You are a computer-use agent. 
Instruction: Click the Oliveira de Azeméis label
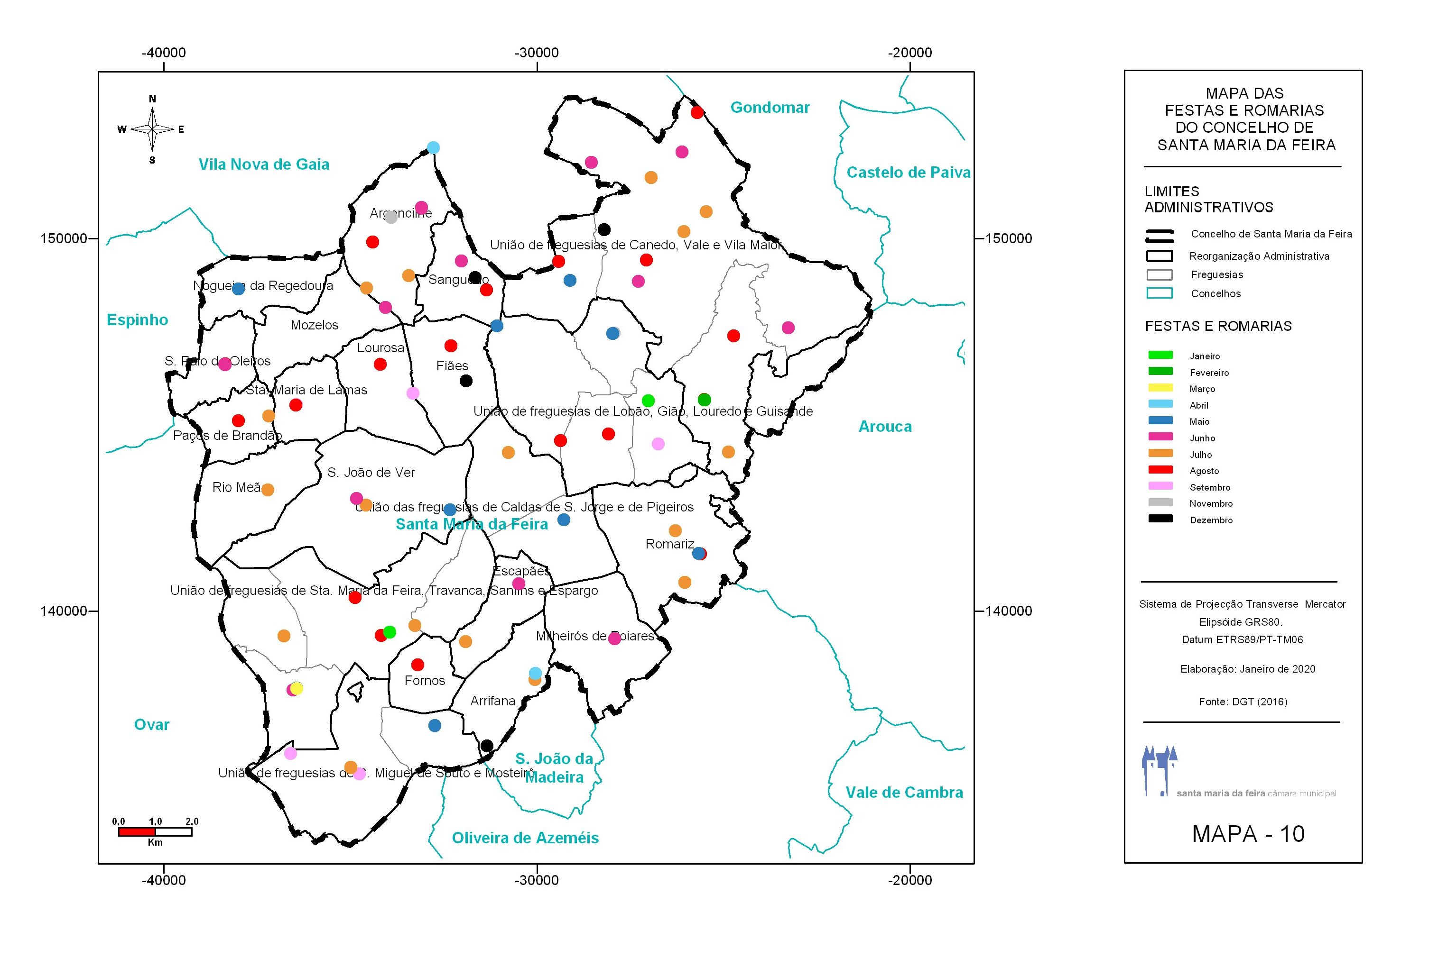coord(525,838)
